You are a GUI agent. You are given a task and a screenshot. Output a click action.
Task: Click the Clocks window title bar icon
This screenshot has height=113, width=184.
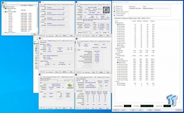pos(3,3)
